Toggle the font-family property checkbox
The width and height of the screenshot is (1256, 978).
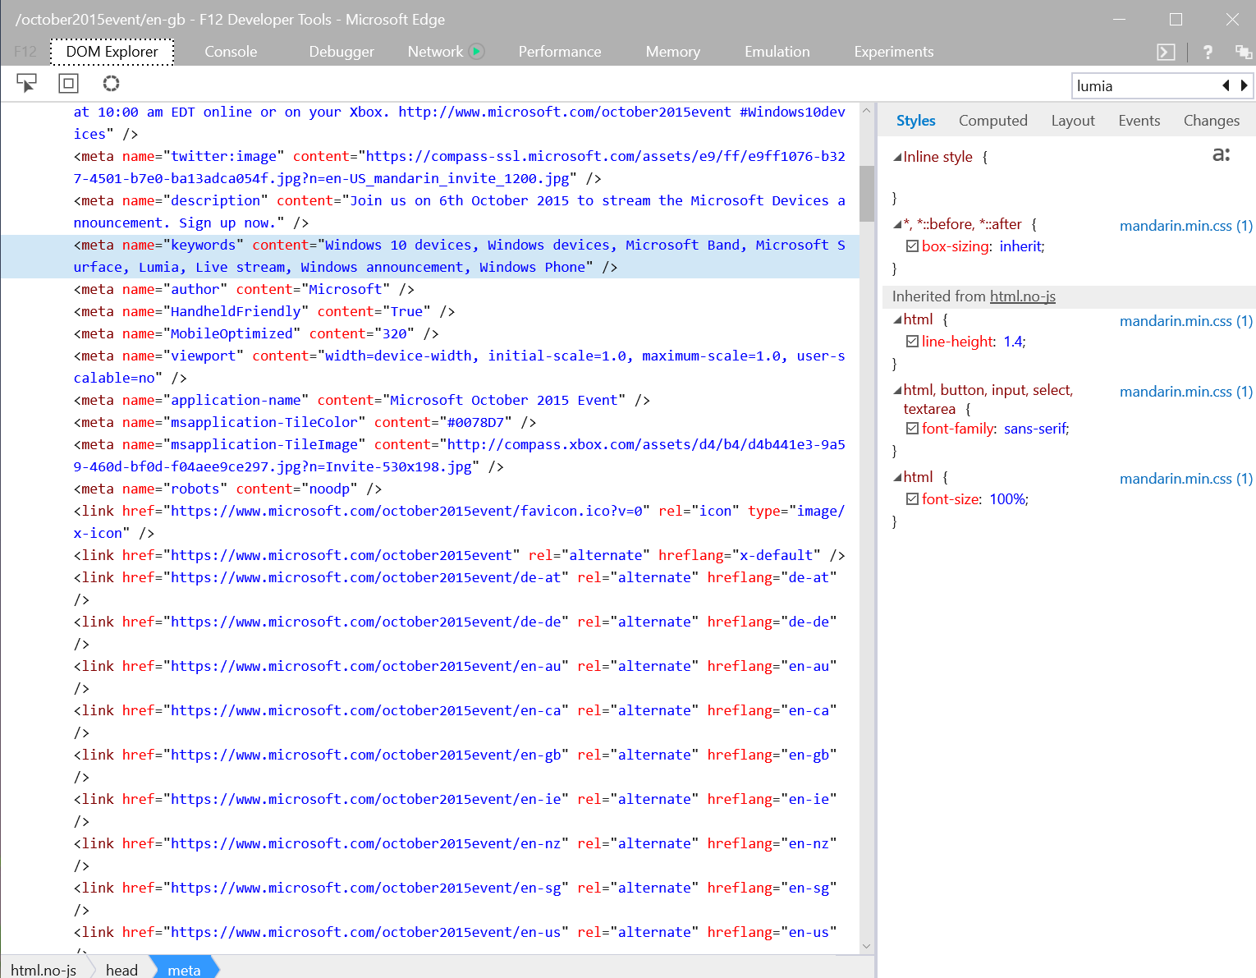tap(912, 429)
